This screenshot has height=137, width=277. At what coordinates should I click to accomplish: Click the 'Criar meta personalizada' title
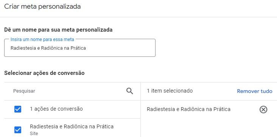click(42, 7)
